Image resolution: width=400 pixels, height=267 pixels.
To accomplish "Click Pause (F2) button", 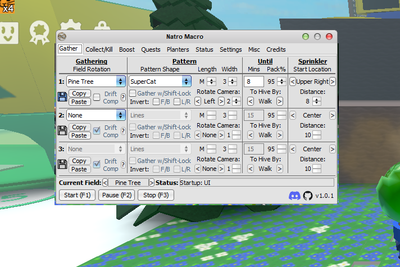I will pyautogui.click(x=117, y=195).
